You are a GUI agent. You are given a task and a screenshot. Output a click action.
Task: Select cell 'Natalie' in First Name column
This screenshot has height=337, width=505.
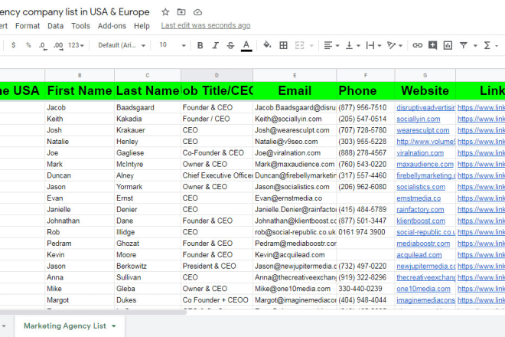tap(80, 142)
